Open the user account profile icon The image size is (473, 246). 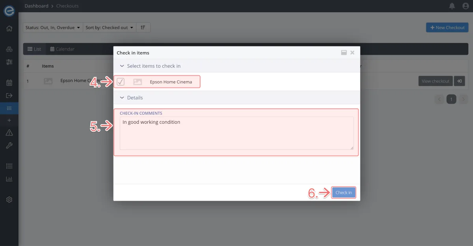(465, 6)
